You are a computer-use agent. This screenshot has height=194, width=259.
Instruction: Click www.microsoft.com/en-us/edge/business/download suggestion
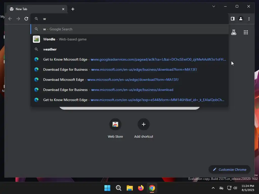pyautogui.click(x=129, y=90)
